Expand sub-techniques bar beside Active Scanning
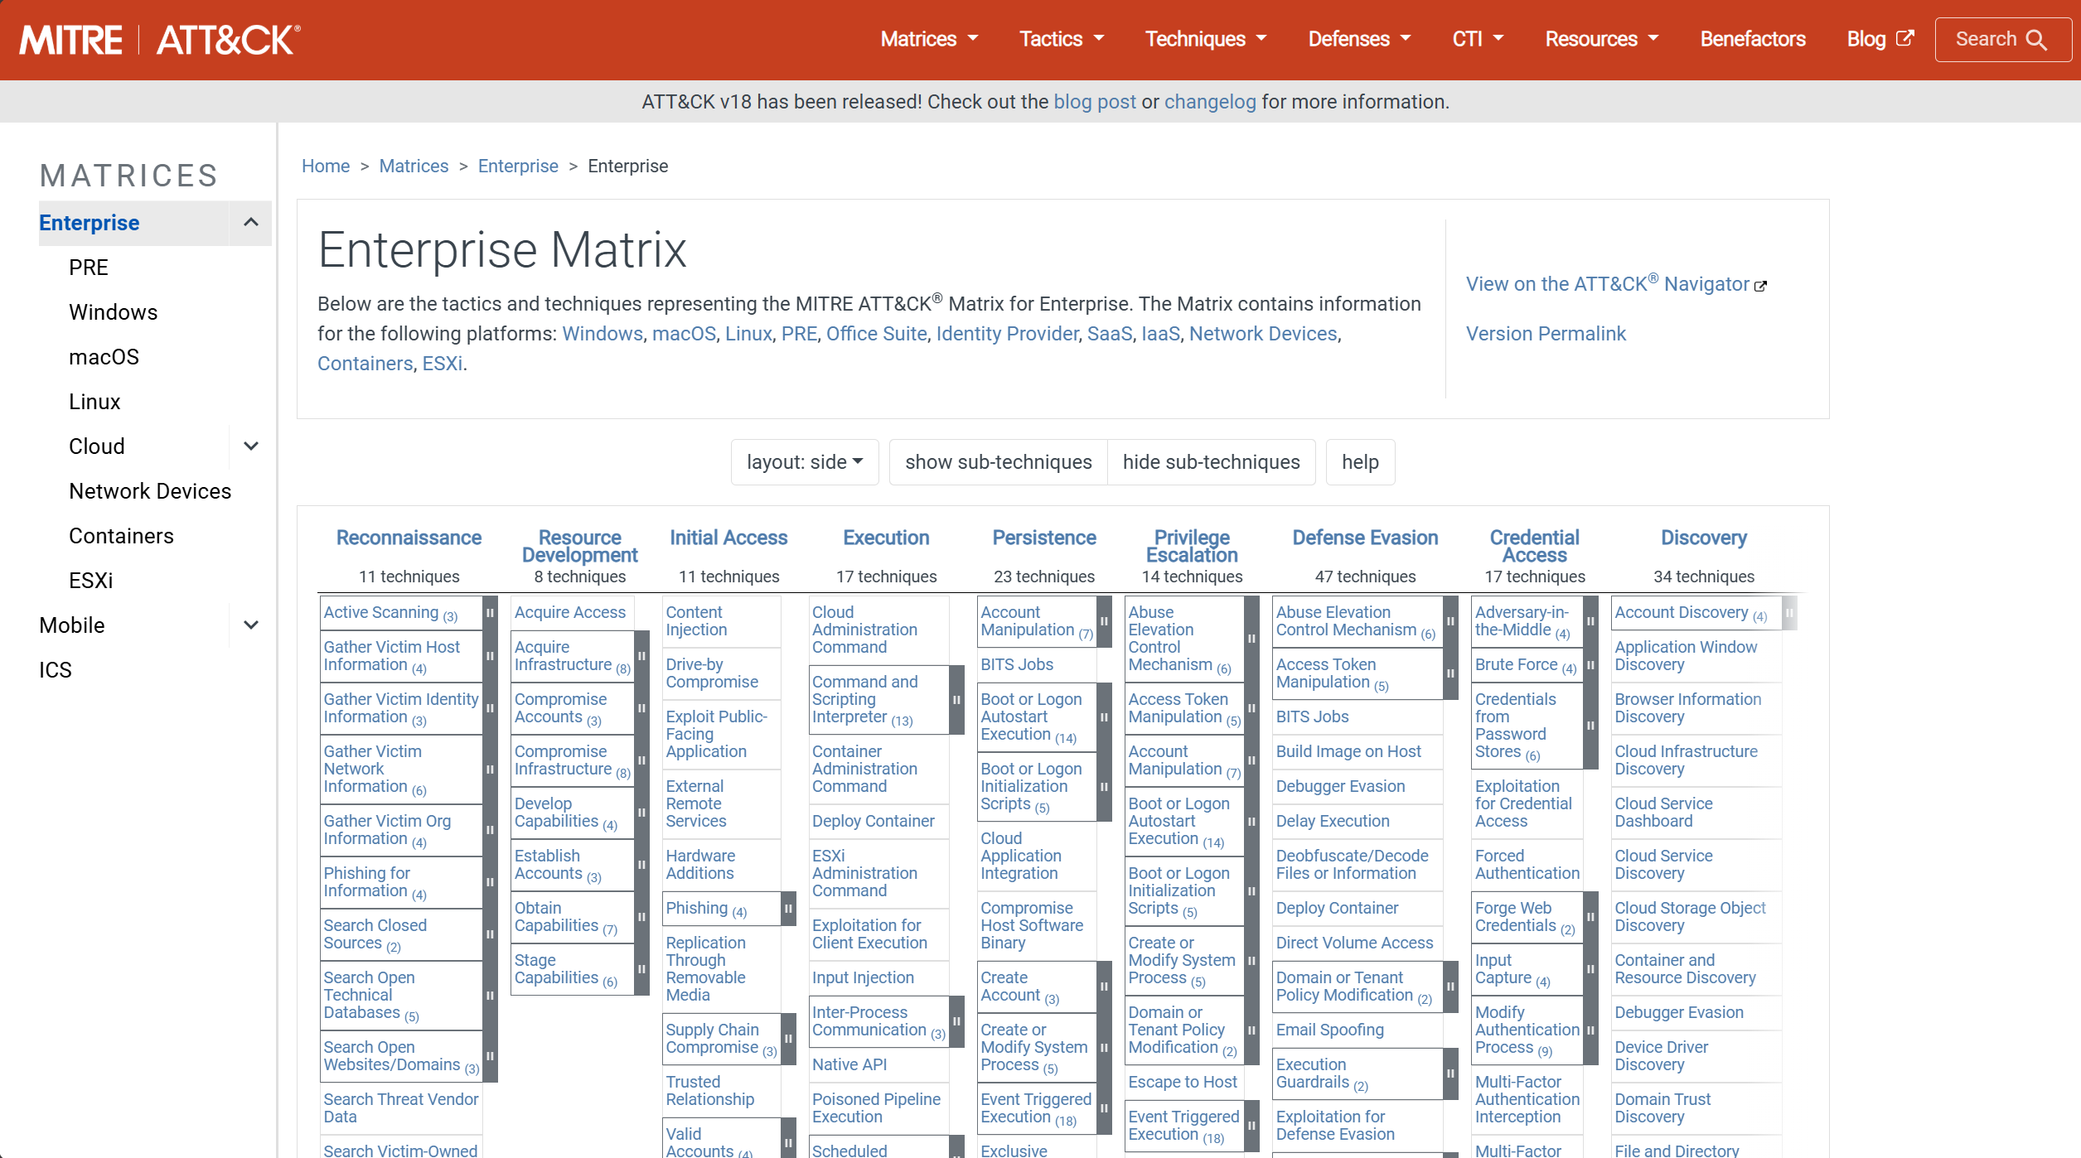This screenshot has width=2081, height=1158. [x=489, y=613]
